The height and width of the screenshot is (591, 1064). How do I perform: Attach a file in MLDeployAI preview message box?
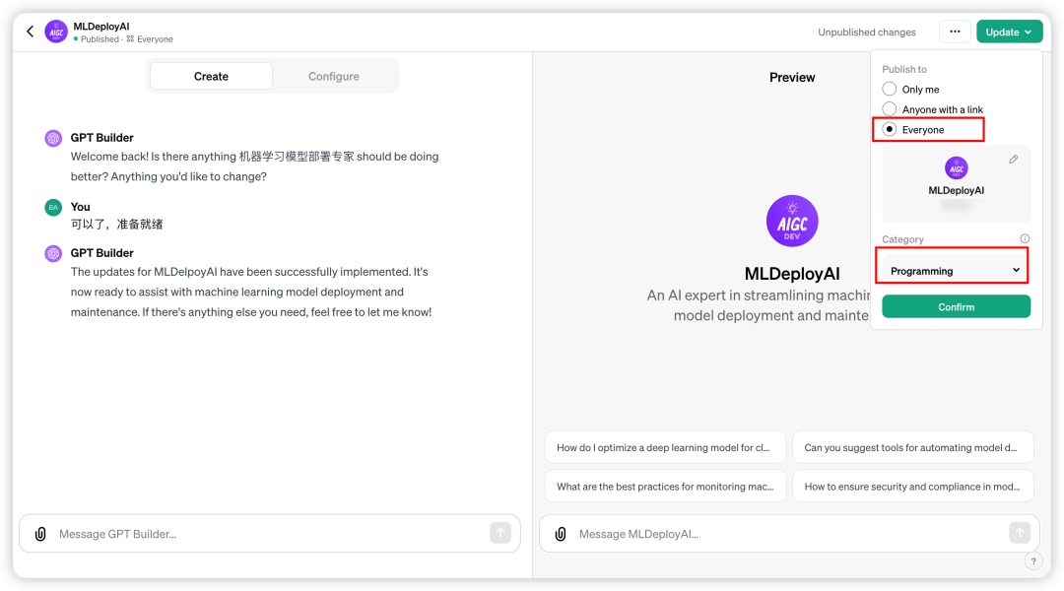pyautogui.click(x=561, y=534)
